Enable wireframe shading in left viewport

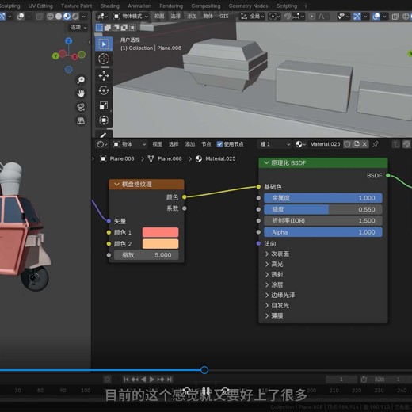[x=50, y=17]
